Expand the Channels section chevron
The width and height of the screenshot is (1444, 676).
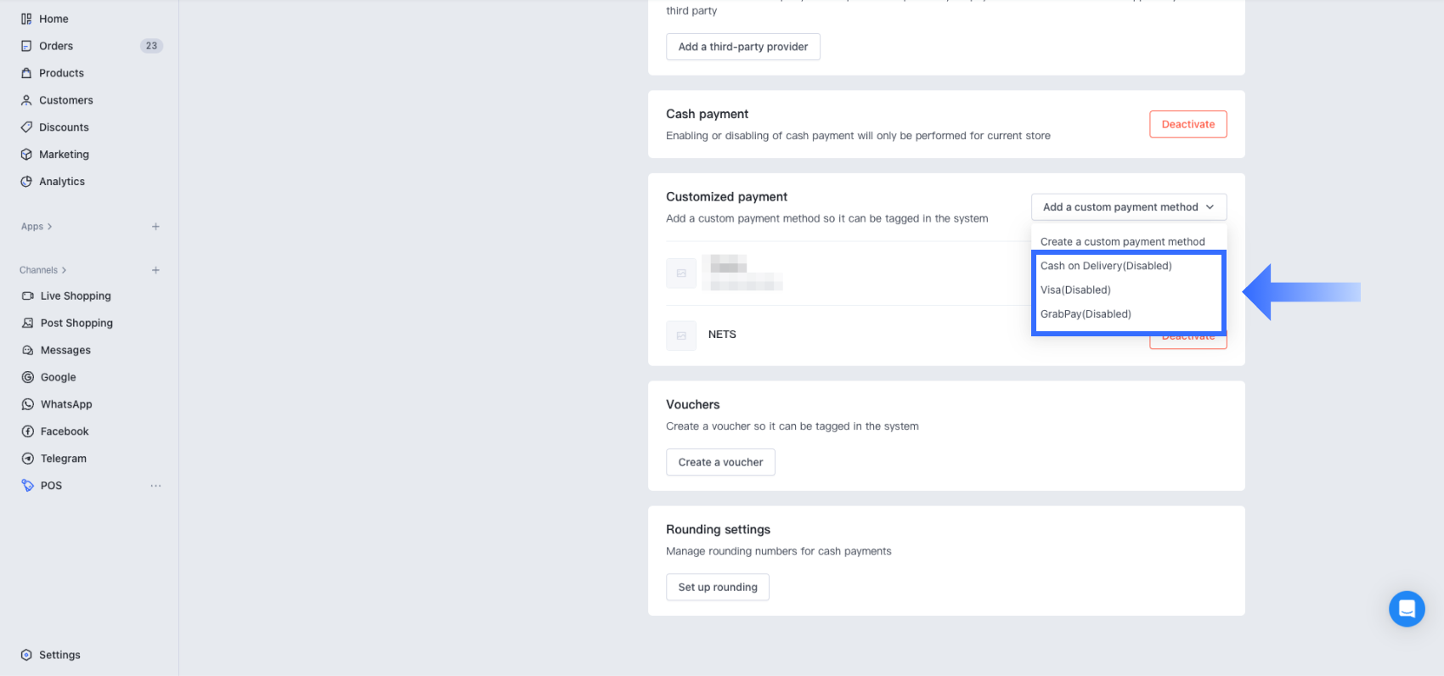(64, 270)
